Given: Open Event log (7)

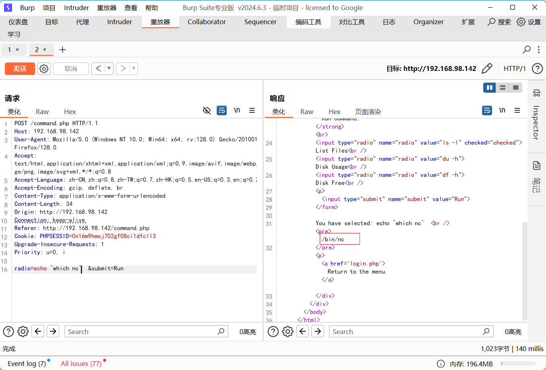Looking at the screenshot, I should 27,364.
